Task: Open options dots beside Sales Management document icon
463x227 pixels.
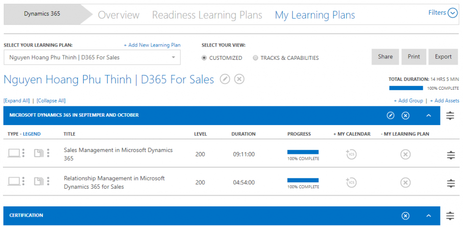Action: [48, 153]
